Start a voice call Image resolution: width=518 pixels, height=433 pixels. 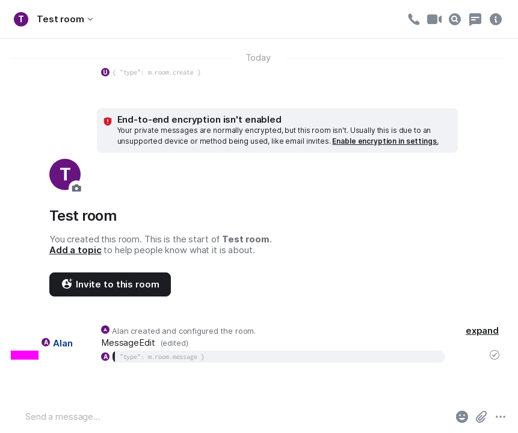(413, 19)
